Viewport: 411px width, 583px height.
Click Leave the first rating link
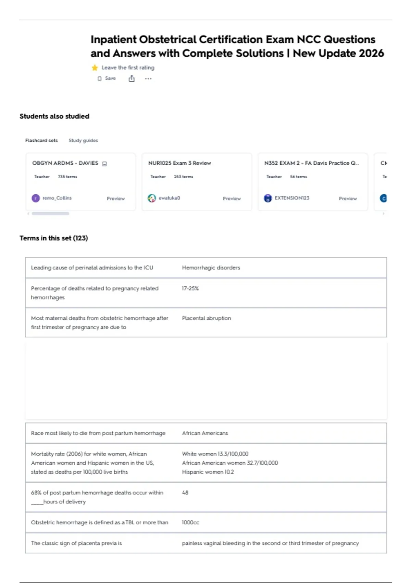[128, 68]
